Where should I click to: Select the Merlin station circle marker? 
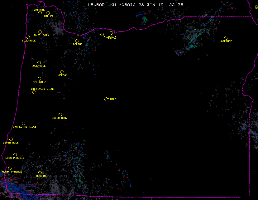40,173
